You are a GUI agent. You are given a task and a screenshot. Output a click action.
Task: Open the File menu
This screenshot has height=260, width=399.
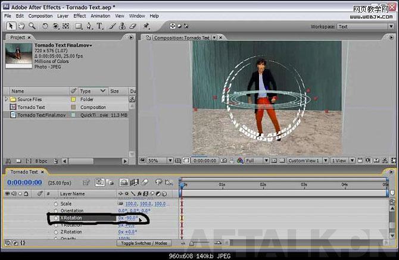8,15
